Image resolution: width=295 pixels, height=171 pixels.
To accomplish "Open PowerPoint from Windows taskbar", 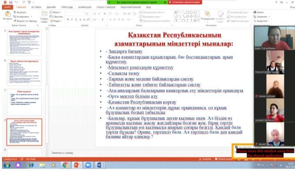I will 77,165.
